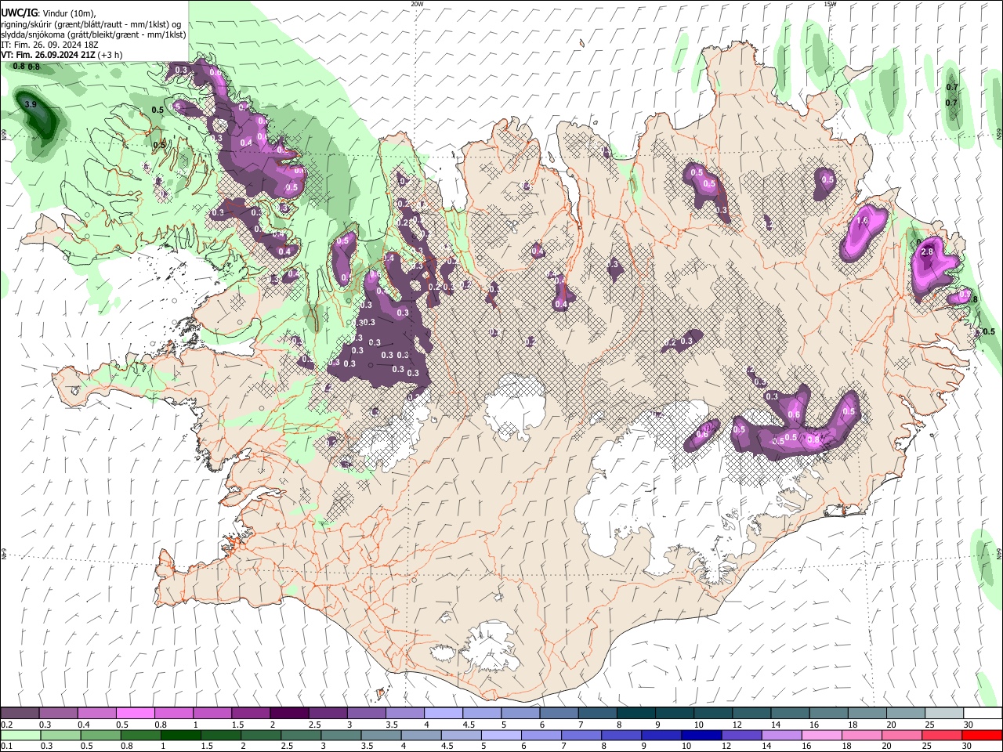Click the dark purple top-row swatch between 2 and 2.5

point(289,713)
